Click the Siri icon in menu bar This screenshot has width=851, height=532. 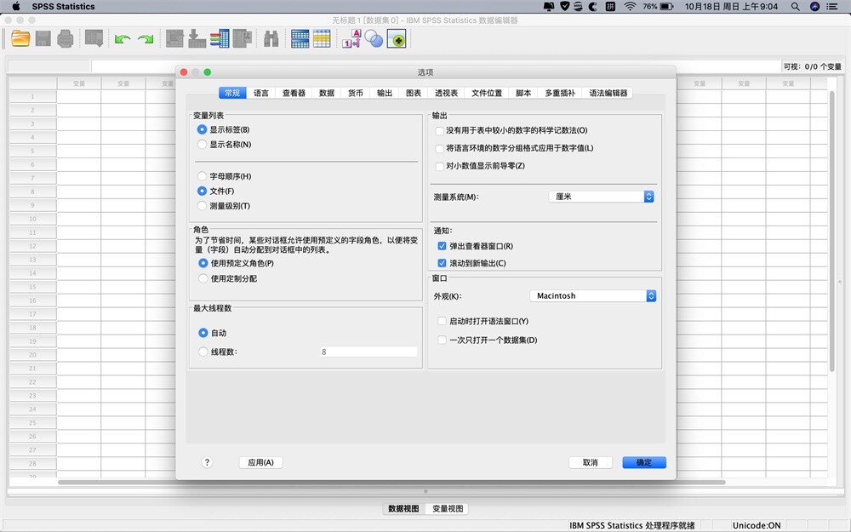(x=814, y=7)
